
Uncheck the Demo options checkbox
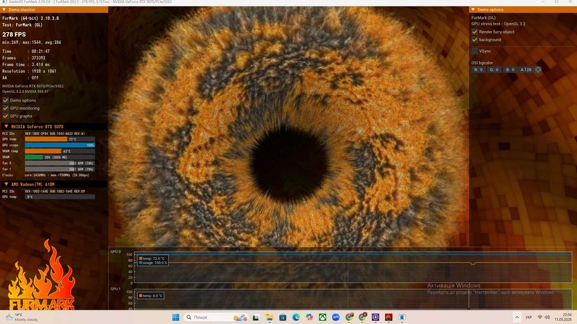(6, 100)
